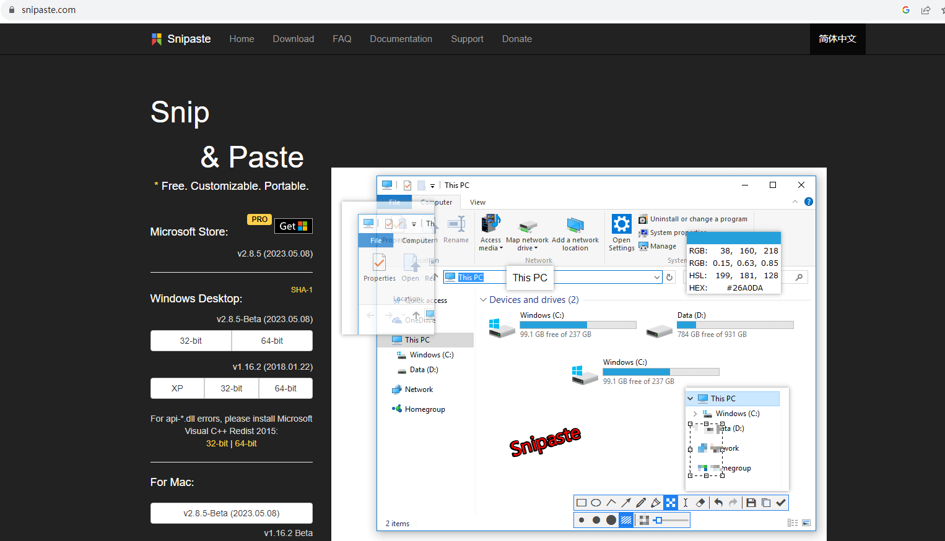
Task: Go to the Download page
Action: click(294, 39)
